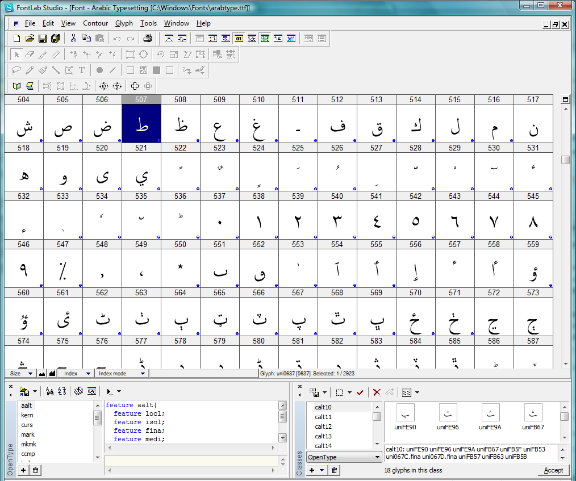The image size is (576, 481).
Task: Expand arrow next to compile icon
Action: click(x=119, y=391)
